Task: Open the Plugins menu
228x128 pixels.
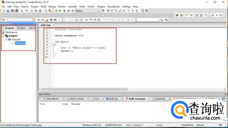Action: 101,7
